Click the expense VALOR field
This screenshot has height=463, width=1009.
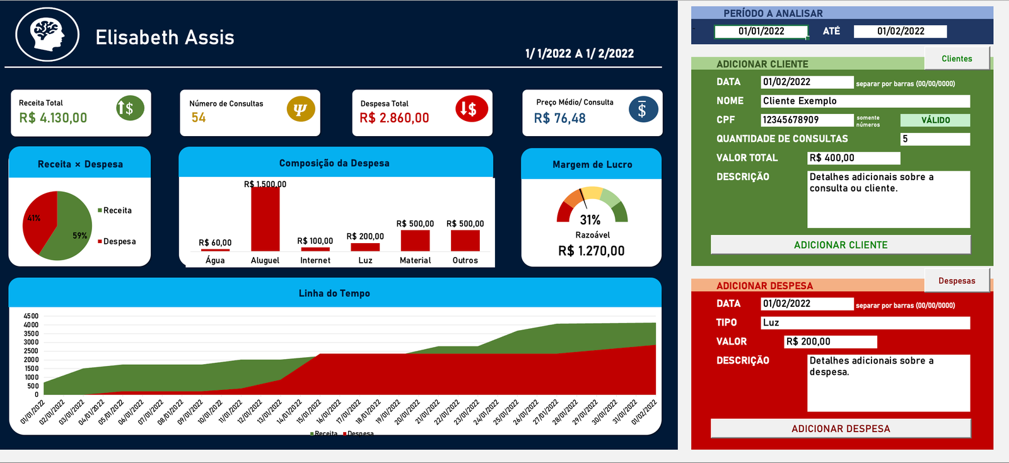pyautogui.click(x=830, y=341)
